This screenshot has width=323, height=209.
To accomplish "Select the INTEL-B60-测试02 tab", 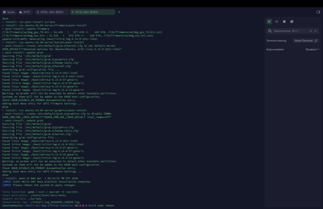I will 92,12.
